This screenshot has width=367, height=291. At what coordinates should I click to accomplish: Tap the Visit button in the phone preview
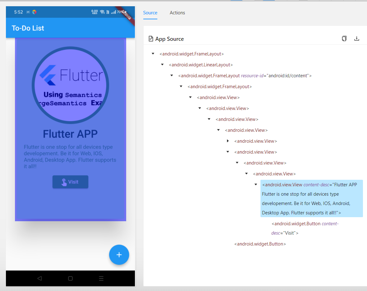70,182
